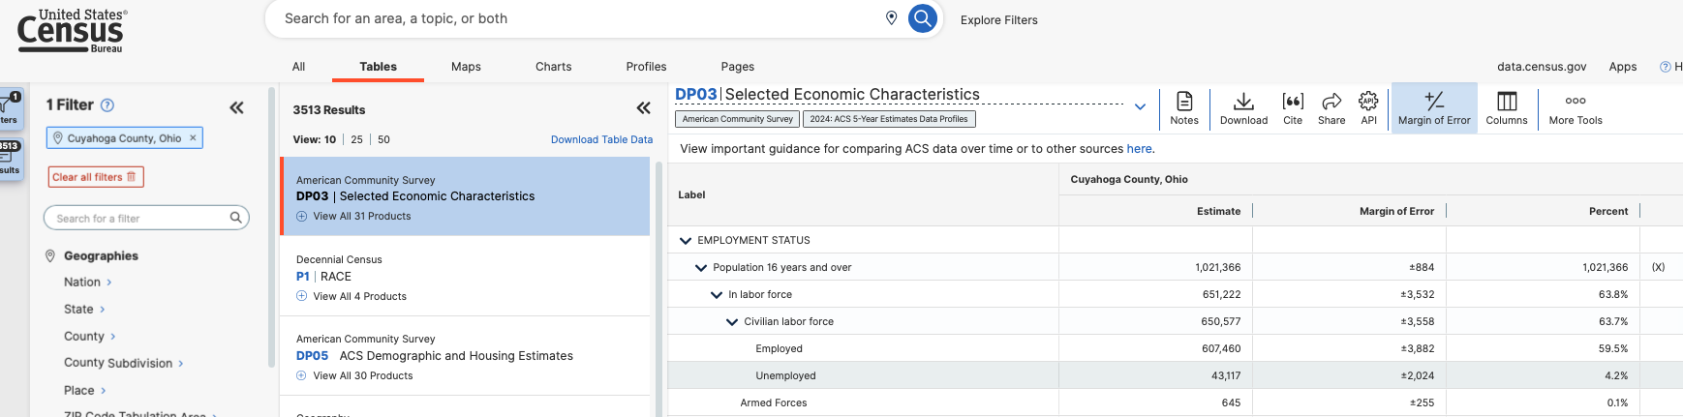The width and height of the screenshot is (1683, 417).
Task: Click Clear all filters button
Action: click(x=96, y=177)
